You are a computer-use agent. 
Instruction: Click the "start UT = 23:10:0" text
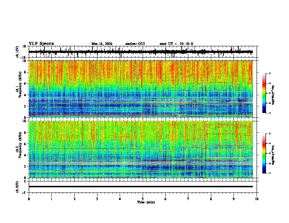[x=176, y=44]
